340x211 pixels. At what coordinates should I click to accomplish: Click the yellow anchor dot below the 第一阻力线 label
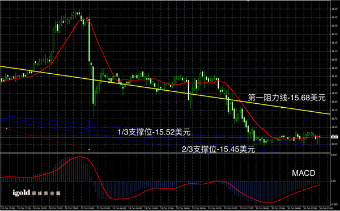point(282,107)
